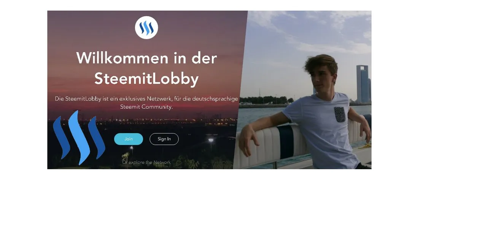Click the large blue Steem wave logo
The height and width of the screenshot is (225, 487).
79,138
